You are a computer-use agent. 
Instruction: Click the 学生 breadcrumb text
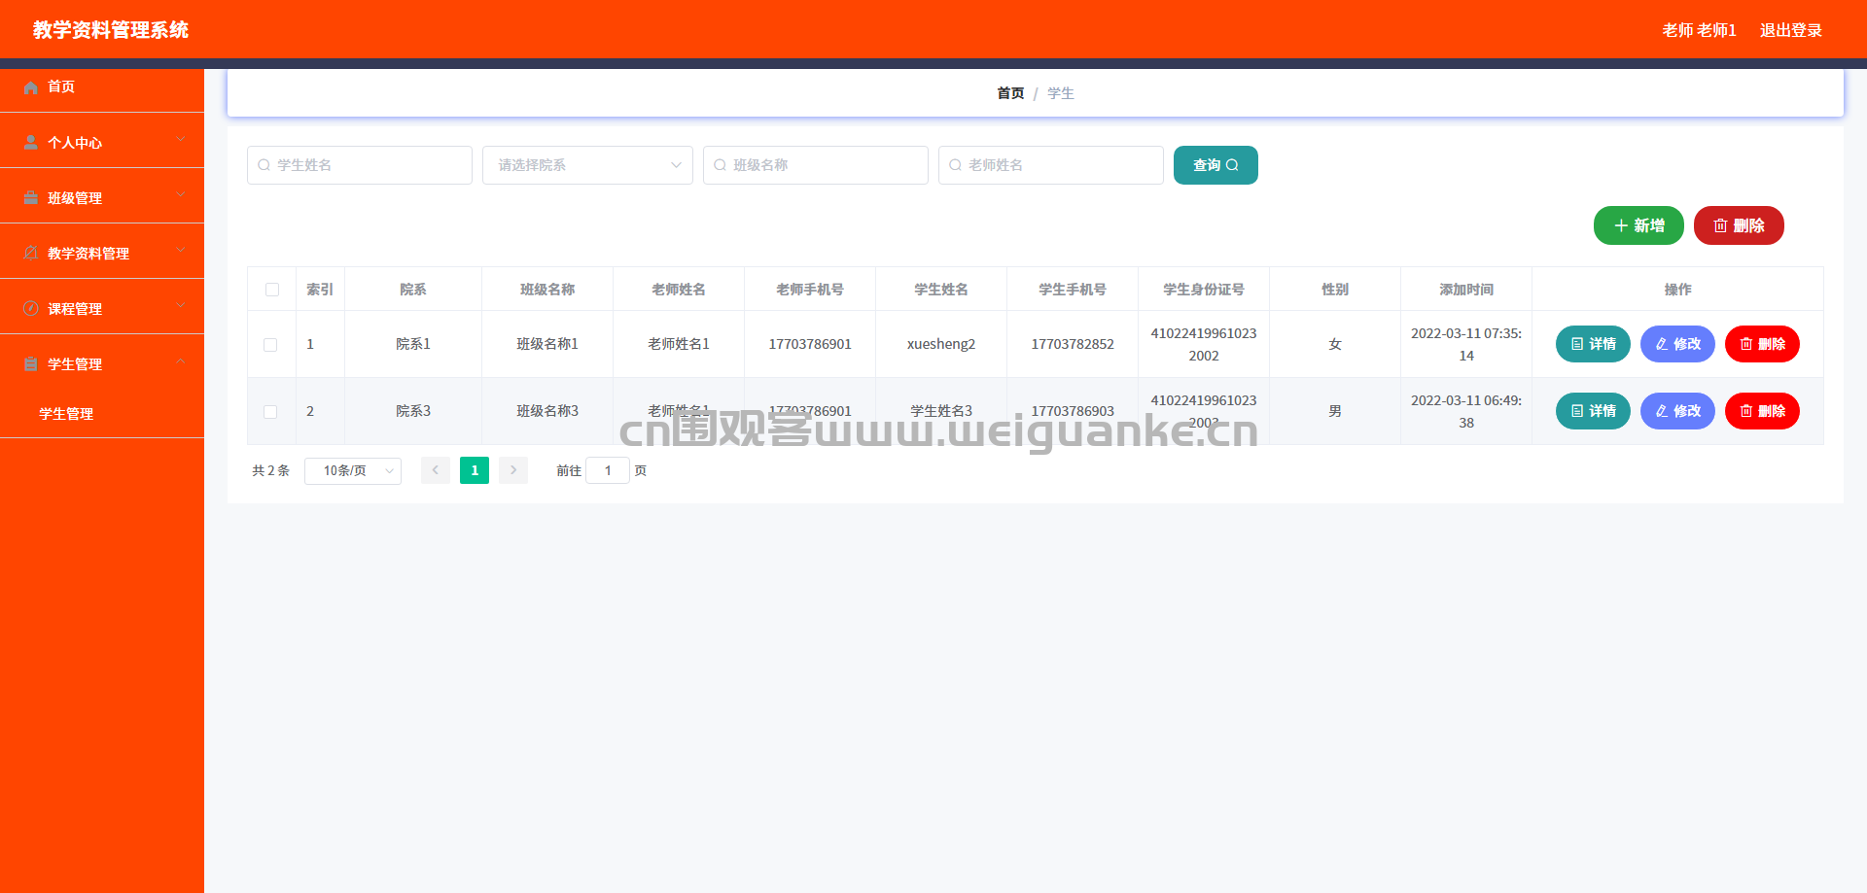point(1060,93)
